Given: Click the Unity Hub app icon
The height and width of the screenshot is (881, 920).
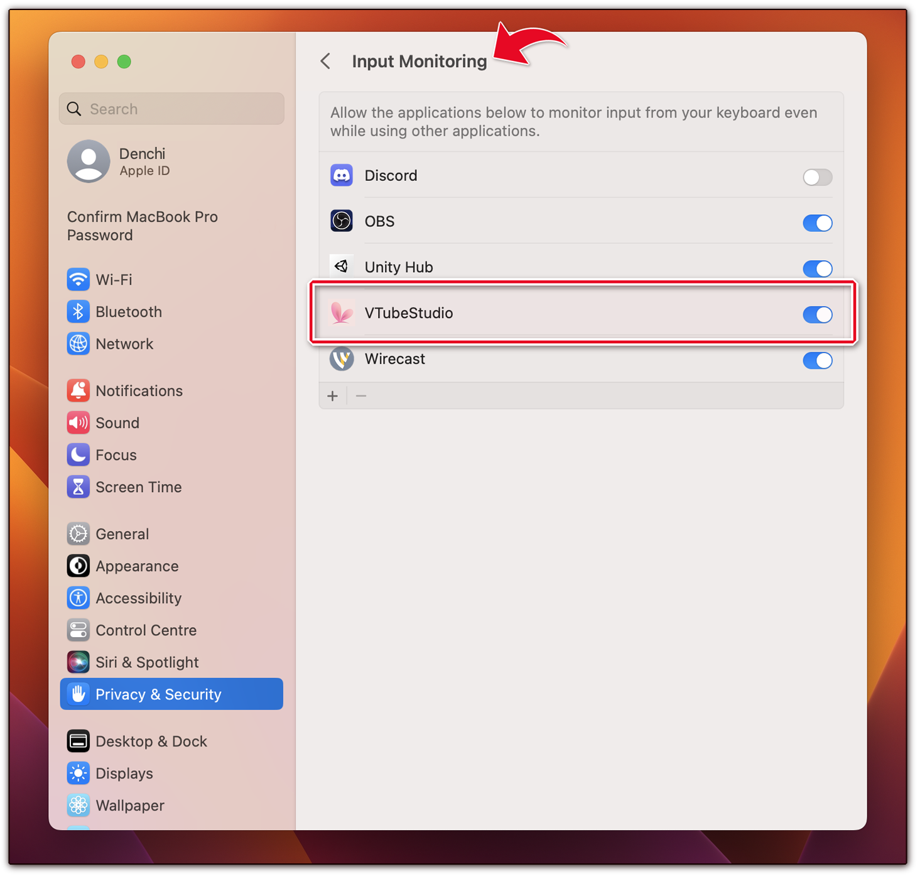Looking at the screenshot, I should (x=342, y=267).
